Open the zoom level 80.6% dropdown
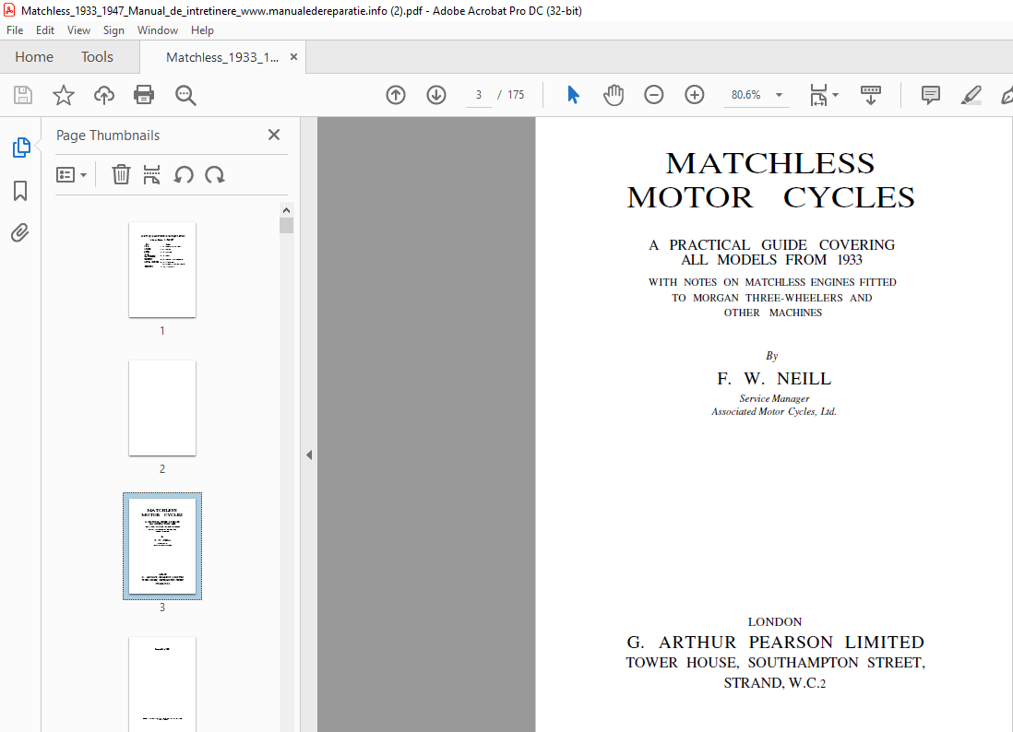1013x732 pixels. click(780, 95)
